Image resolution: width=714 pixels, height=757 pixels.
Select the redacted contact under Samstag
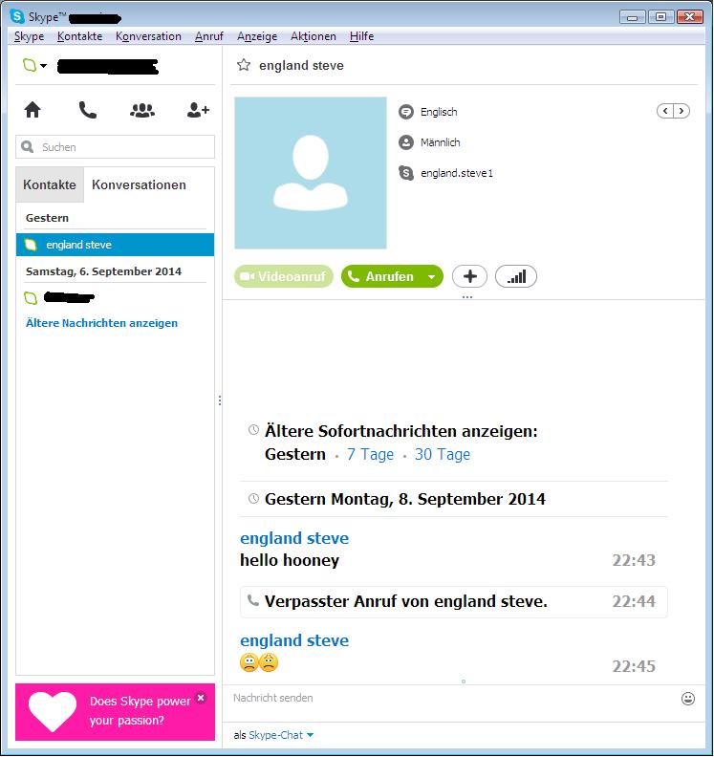pos(115,297)
